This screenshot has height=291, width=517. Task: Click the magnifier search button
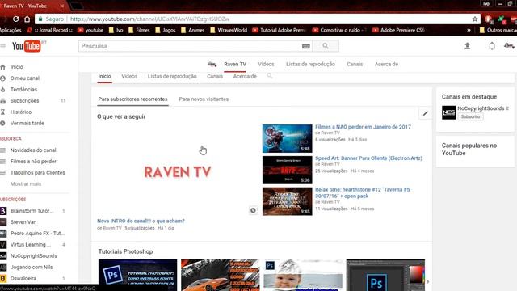point(326,46)
